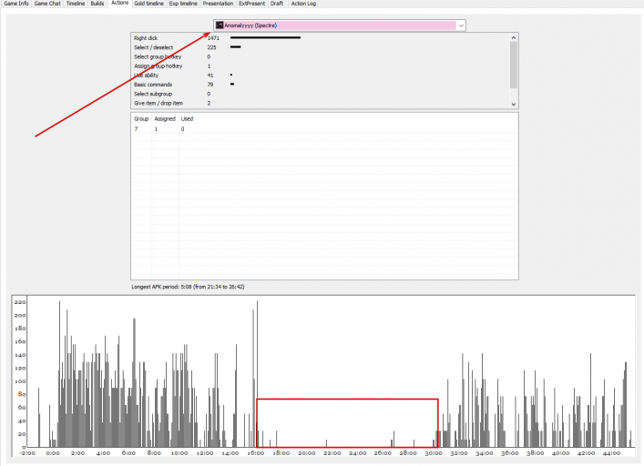Image resolution: width=644 pixels, height=466 pixels.
Task: Open the Action Log tab
Action: pos(303,4)
